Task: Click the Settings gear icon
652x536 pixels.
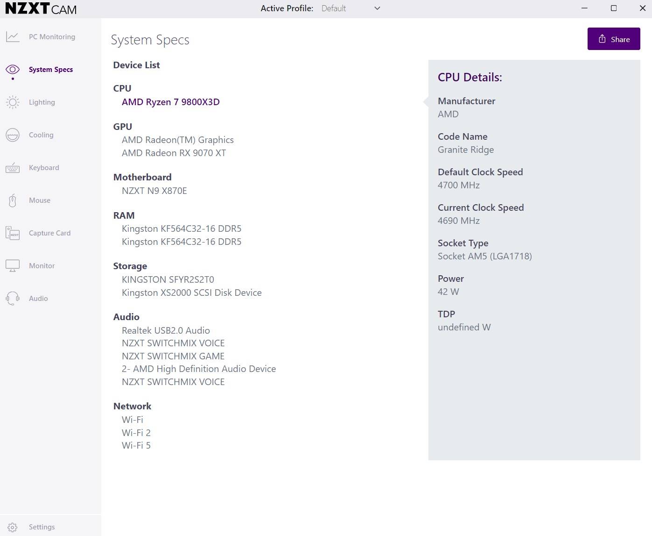Action: [x=13, y=527]
